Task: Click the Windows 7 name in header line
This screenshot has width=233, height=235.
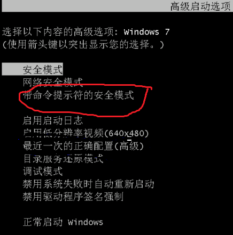Action: pyautogui.click(x=146, y=32)
